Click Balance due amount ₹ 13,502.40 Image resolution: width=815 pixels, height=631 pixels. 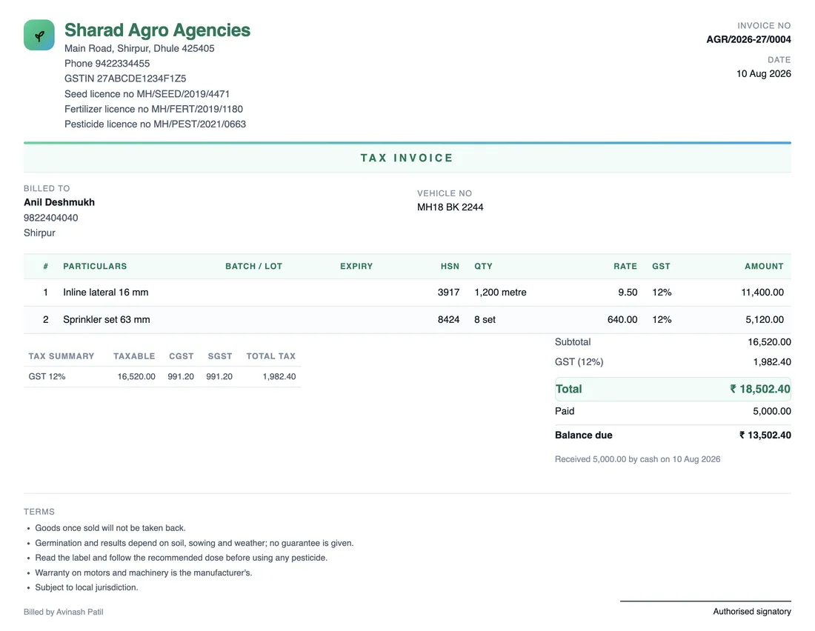(765, 435)
